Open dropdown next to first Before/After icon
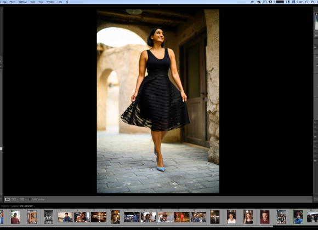318x230 pixels. pyautogui.click(x=18, y=199)
